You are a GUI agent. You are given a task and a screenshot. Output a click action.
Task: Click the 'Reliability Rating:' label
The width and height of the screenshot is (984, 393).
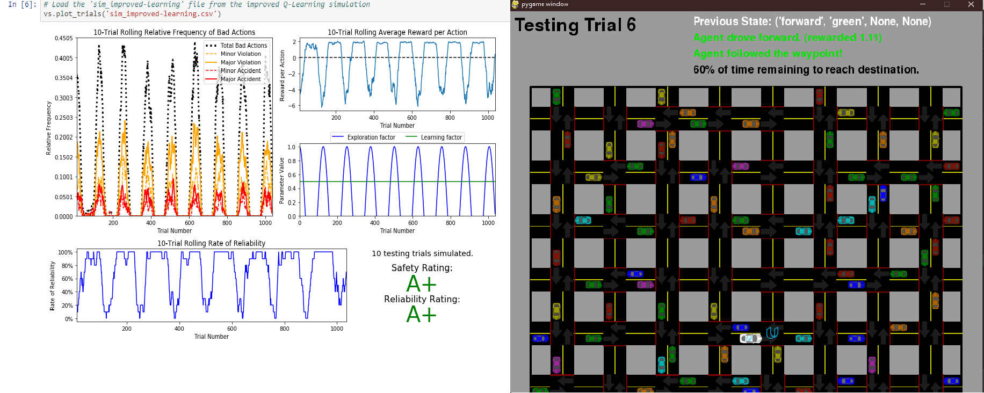pos(422,299)
